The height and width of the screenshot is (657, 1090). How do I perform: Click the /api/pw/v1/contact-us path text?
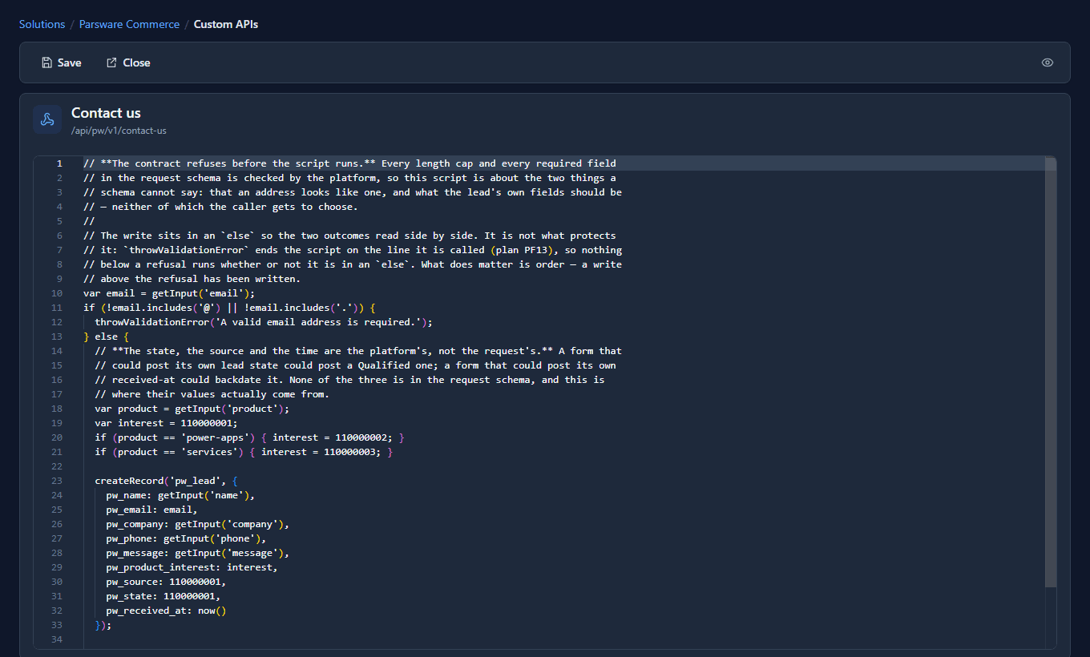coord(119,131)
